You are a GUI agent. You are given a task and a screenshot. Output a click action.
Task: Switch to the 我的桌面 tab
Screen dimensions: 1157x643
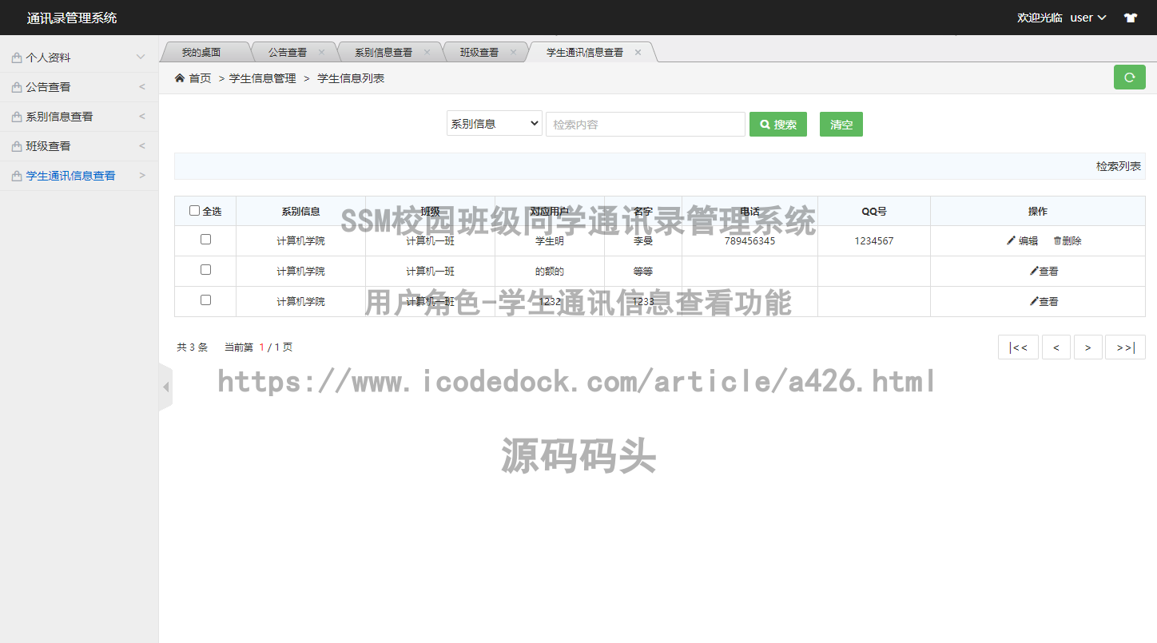(205, 51)
